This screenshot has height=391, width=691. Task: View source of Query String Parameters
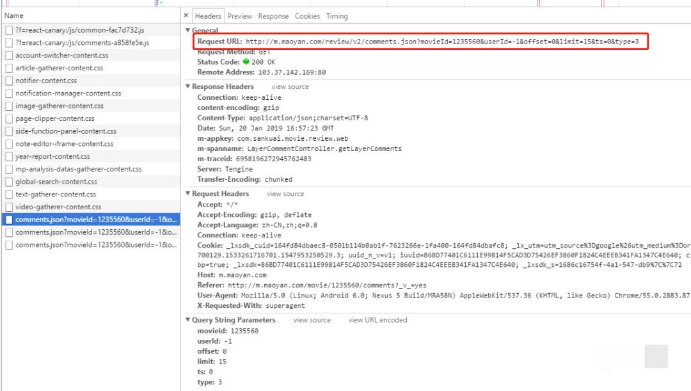point(312,320)
